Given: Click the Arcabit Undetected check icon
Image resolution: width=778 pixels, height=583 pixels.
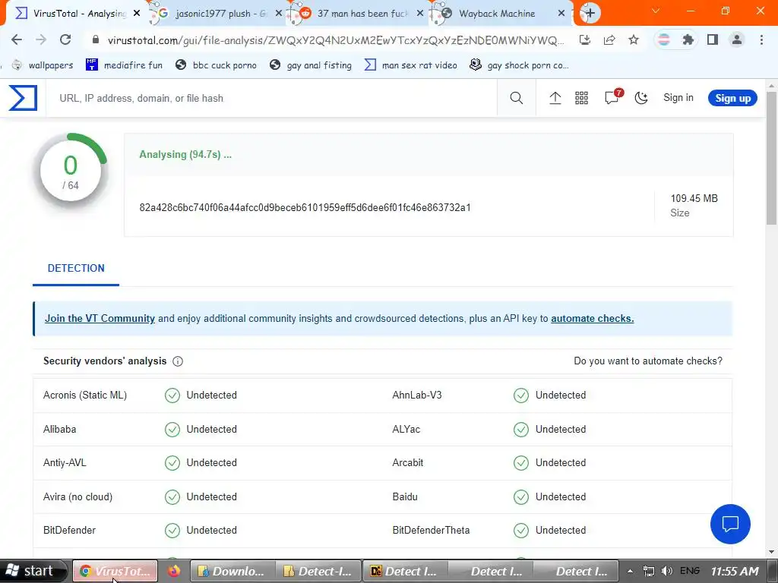Looking at the screenshot, I should 521,462.
